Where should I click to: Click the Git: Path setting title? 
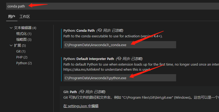(x=70, y=92)
